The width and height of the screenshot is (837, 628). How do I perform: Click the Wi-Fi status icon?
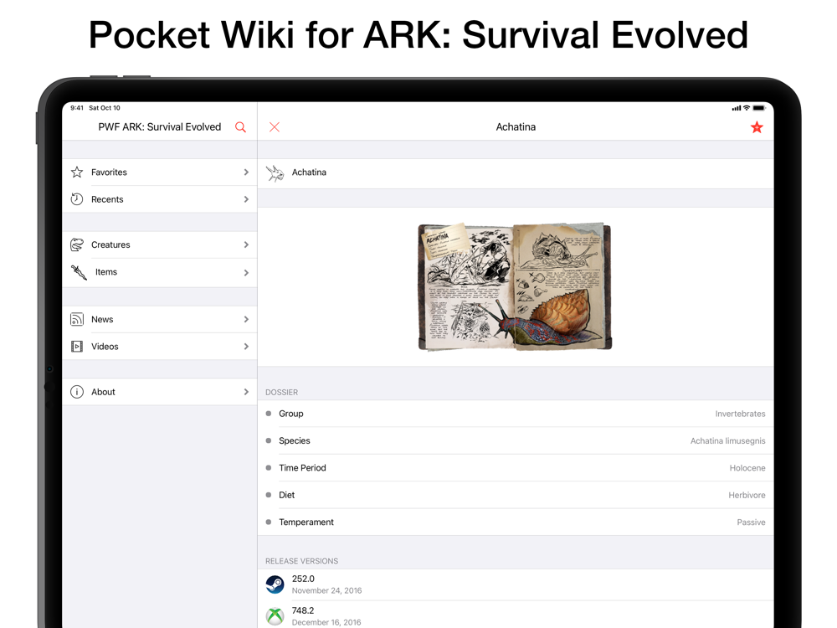click(747, 108)
